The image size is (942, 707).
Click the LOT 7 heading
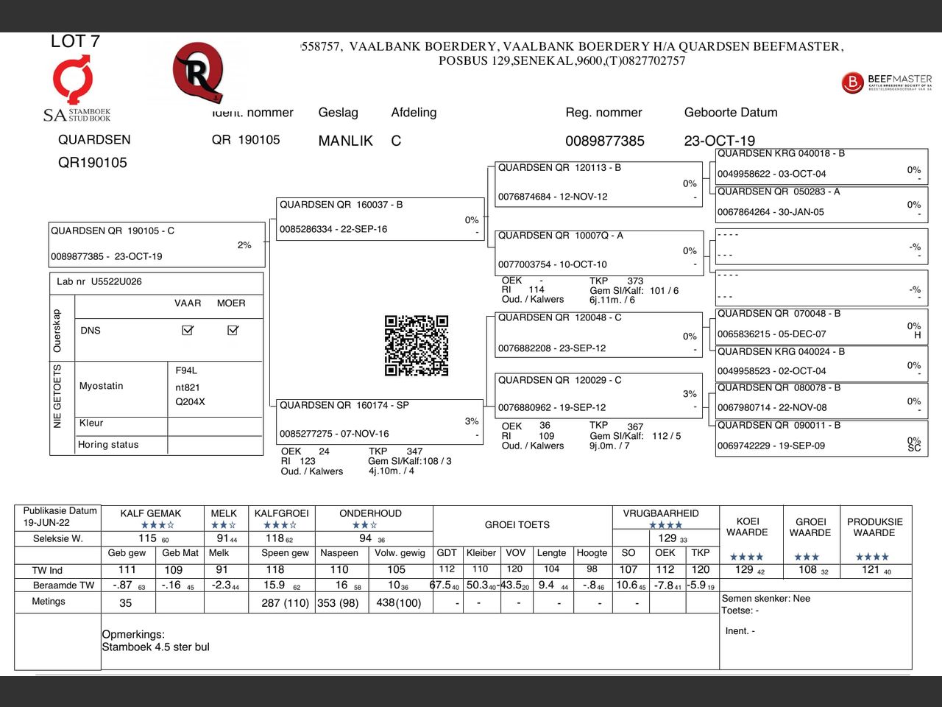[x=75, y=41]
